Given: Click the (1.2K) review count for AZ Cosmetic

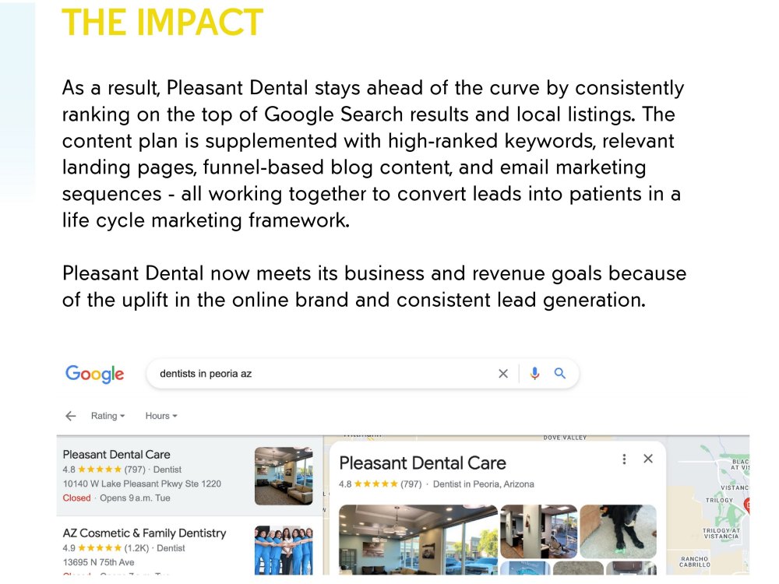Looking at the screenshot, I should 136,548.
